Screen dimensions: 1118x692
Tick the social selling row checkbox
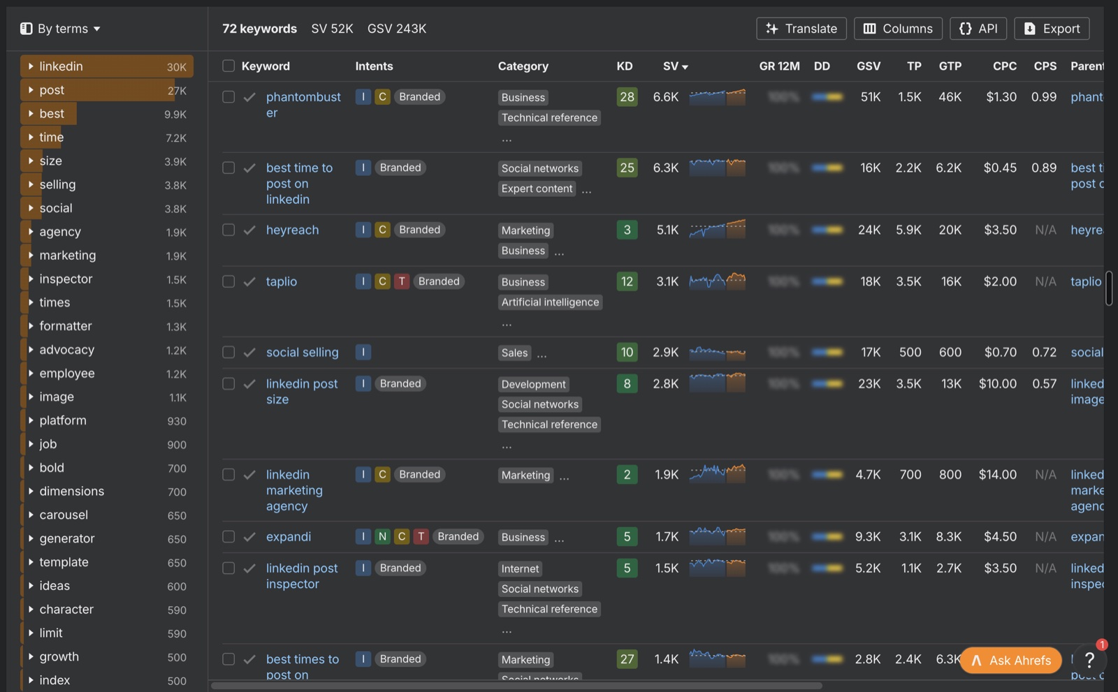tap(228, 353)
